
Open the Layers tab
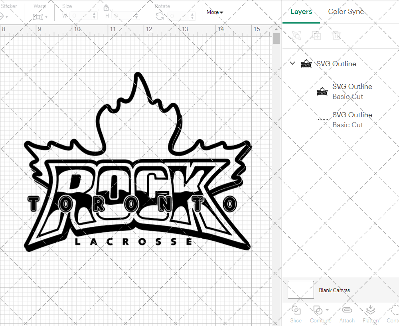point(301,12)
